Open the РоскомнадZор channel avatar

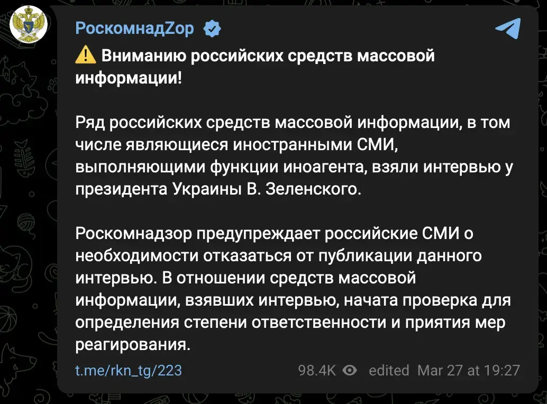click(29, 25)
